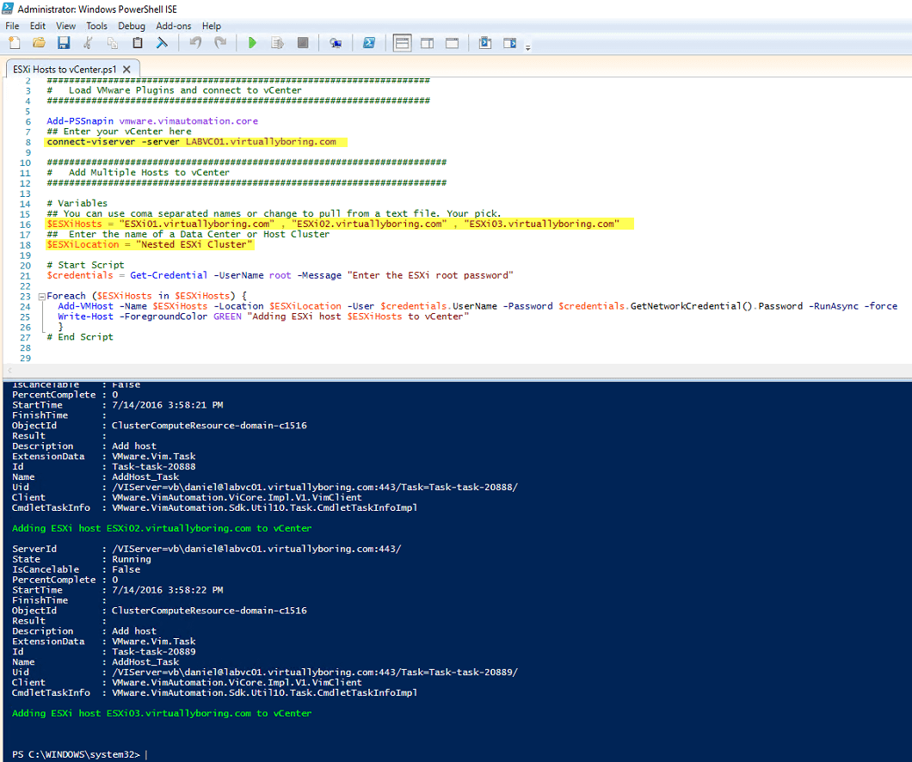Viewport: 912px width, 762px height.
Task: Open the Debug menu
Action: (x=132, y=25)
